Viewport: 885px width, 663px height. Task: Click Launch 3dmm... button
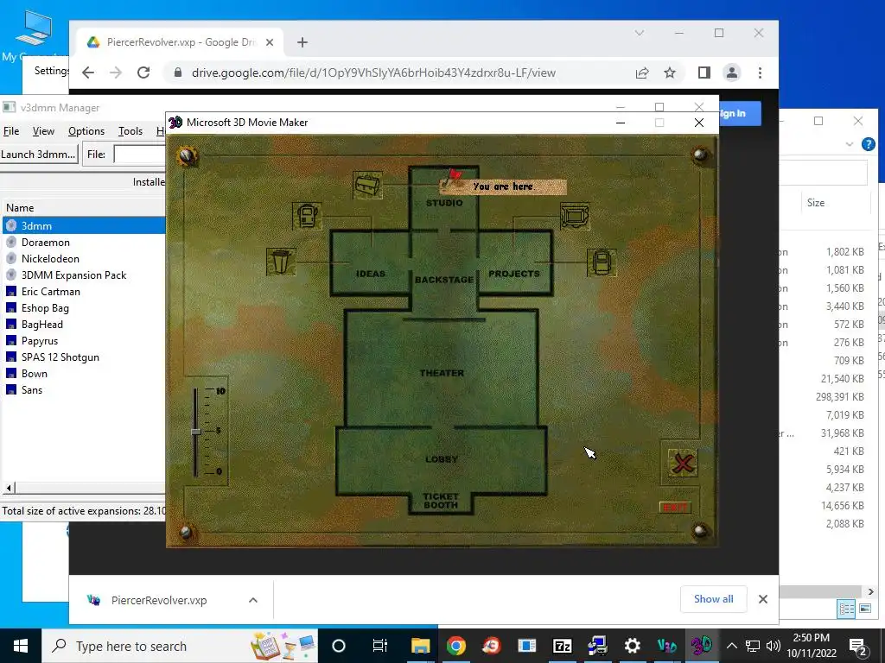[x=38, y=155]
